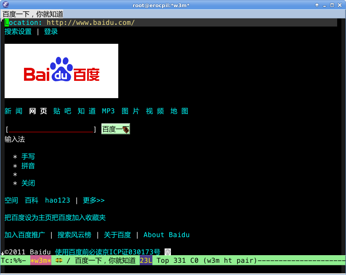Select the 知道 tab
Viewport: 346px width, 275px height.
87,111
